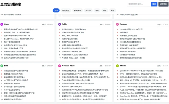Open Toutiao item 2026首批凭证式储蓄国债发行
The width and height of the screenshot is (169, 104).
(130, 42)
